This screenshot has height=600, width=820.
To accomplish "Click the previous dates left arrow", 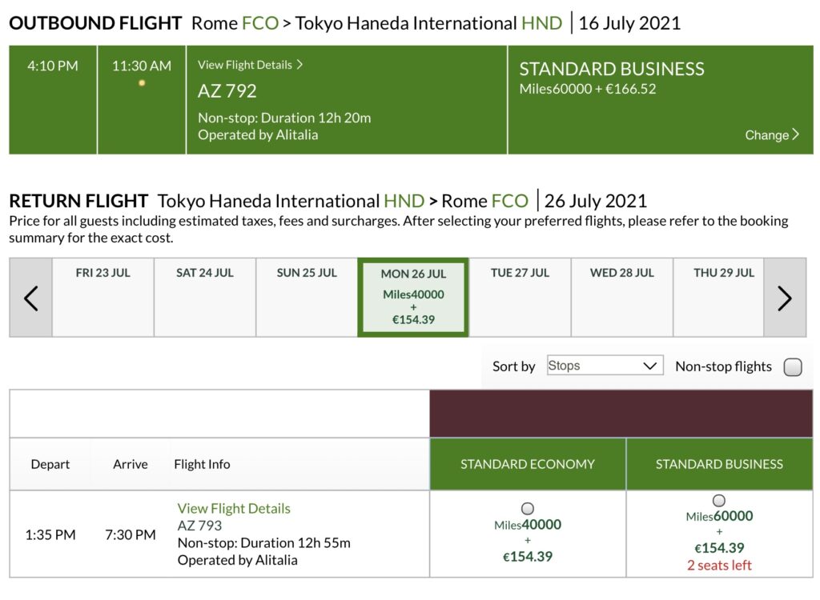I will coord(31,298).
